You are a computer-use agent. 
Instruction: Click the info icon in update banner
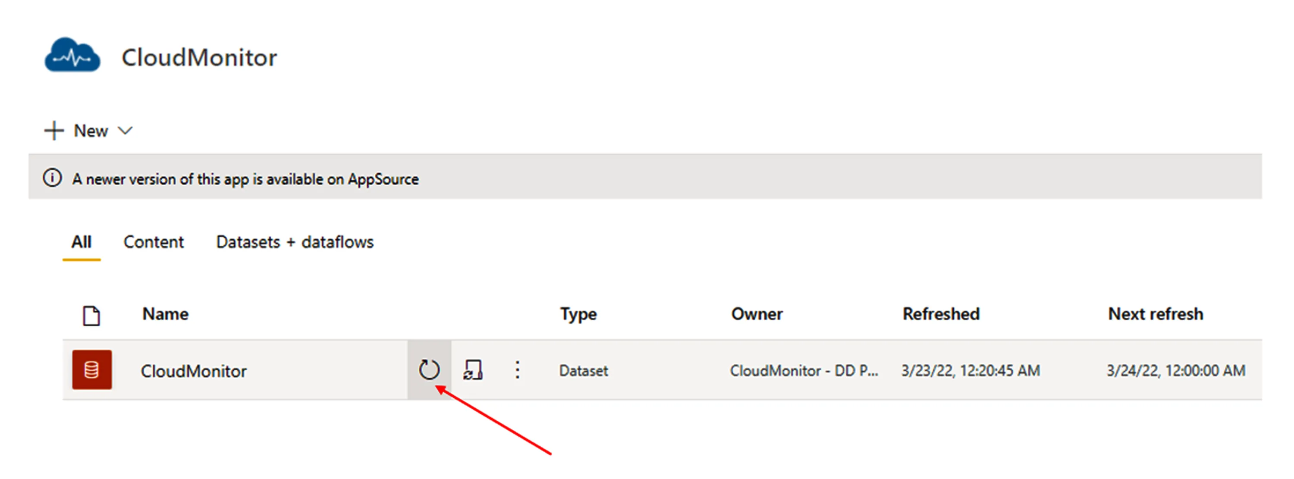52,178
